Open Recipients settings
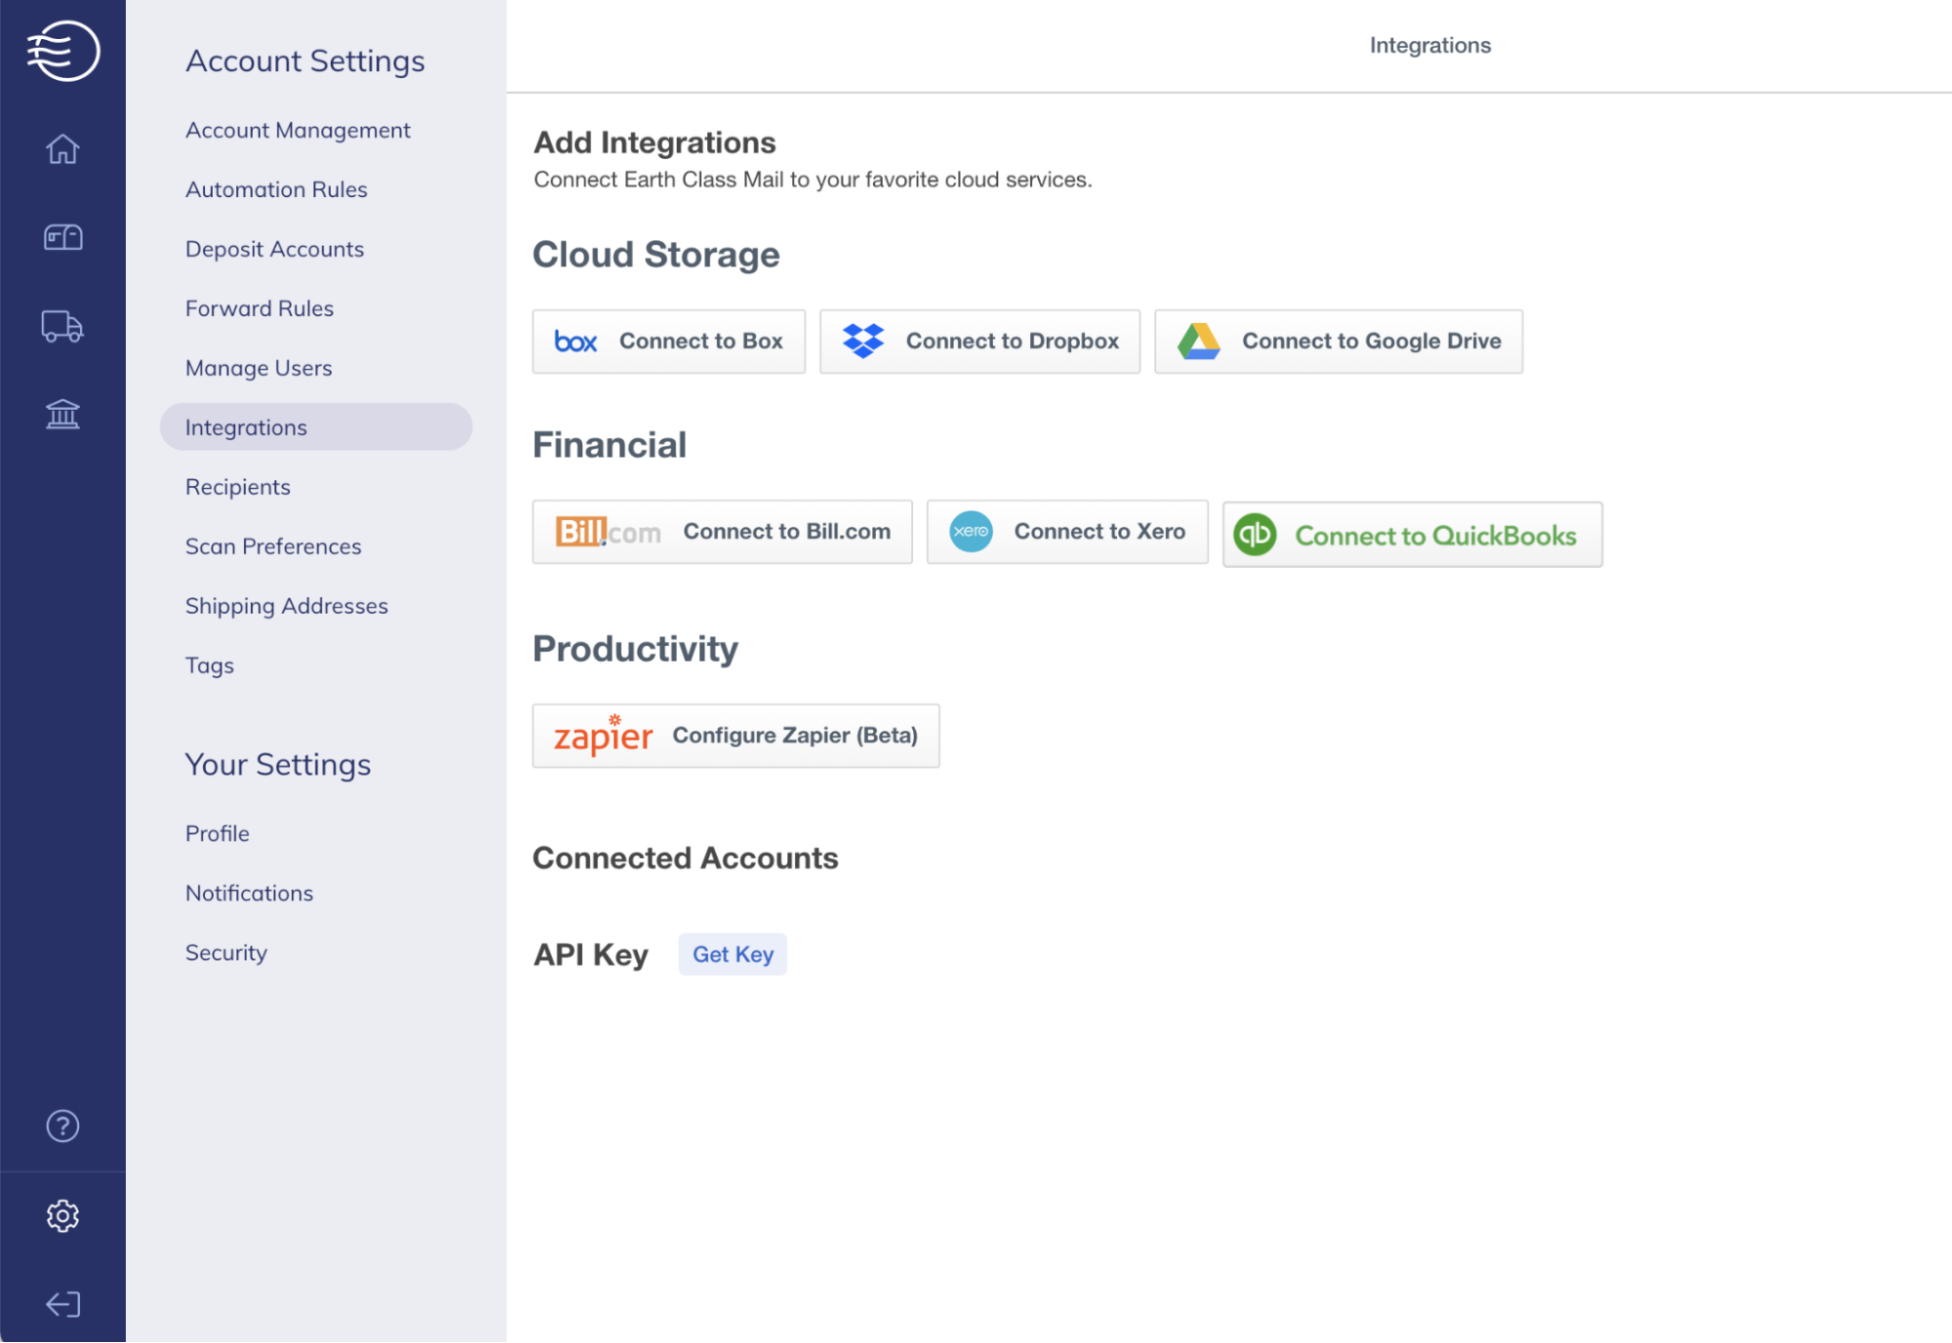 [238, 487]
